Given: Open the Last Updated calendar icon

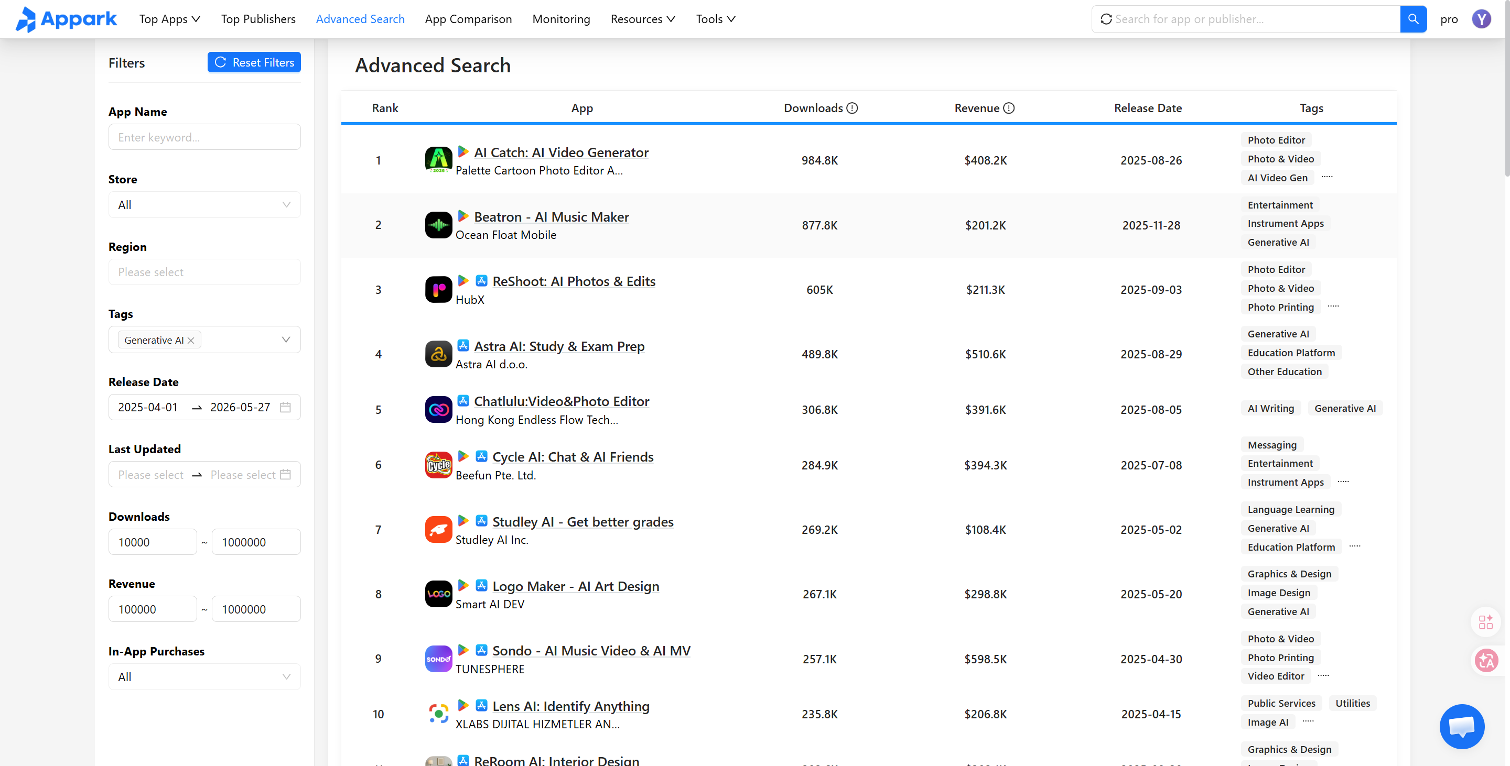Looking at the screenshot, I should click(x=285, y=475).
